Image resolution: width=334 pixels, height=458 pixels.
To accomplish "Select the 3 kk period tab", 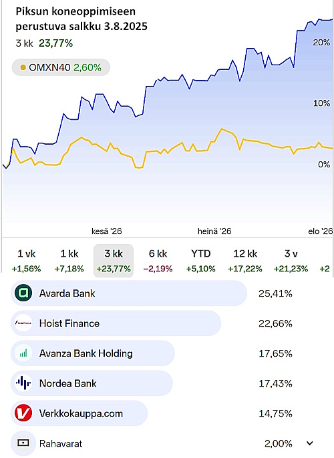I will 114,261.
